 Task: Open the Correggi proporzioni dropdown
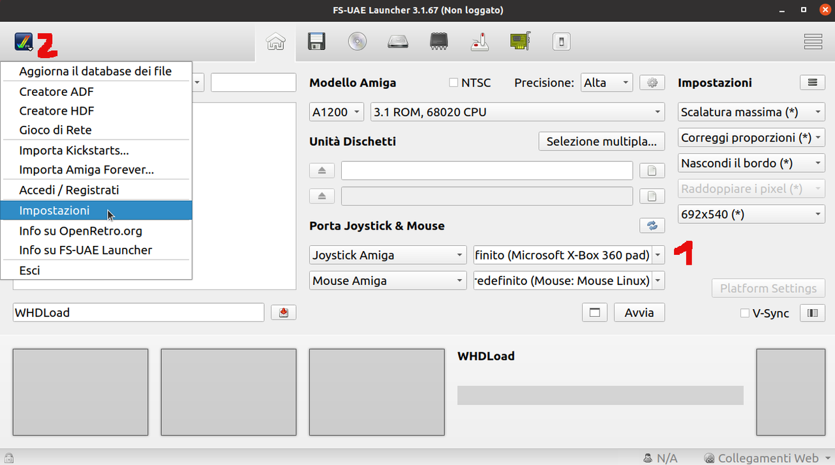pos(751,138)
